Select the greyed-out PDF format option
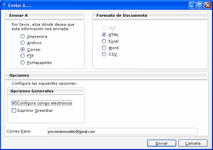Image resolution: width=213 pixels, height=150 pixels. point(104,28)
